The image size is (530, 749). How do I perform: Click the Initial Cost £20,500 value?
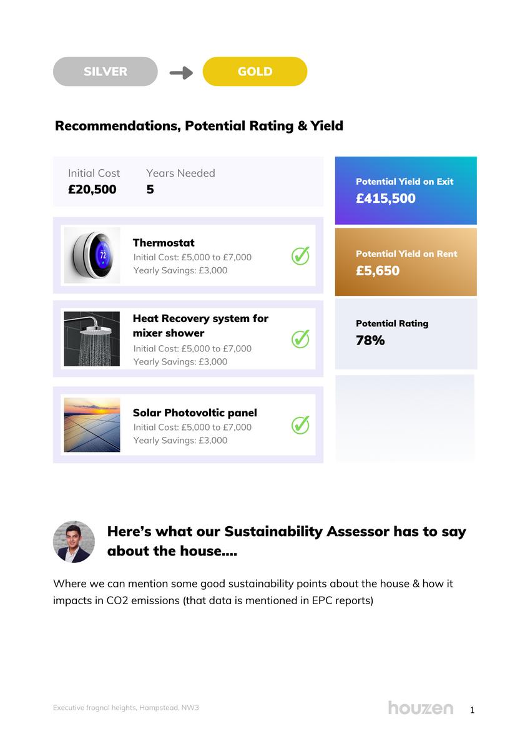click(92, 189)
